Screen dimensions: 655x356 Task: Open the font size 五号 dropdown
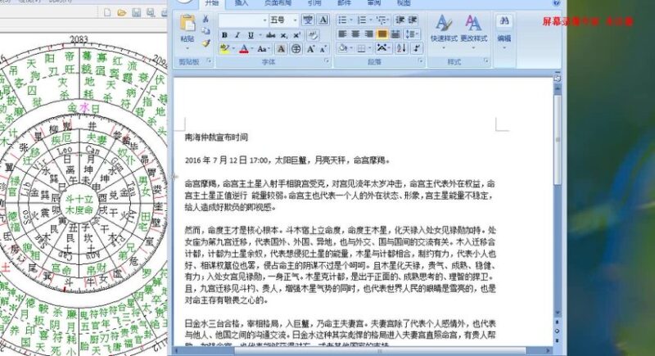click(x=295, y=20)
